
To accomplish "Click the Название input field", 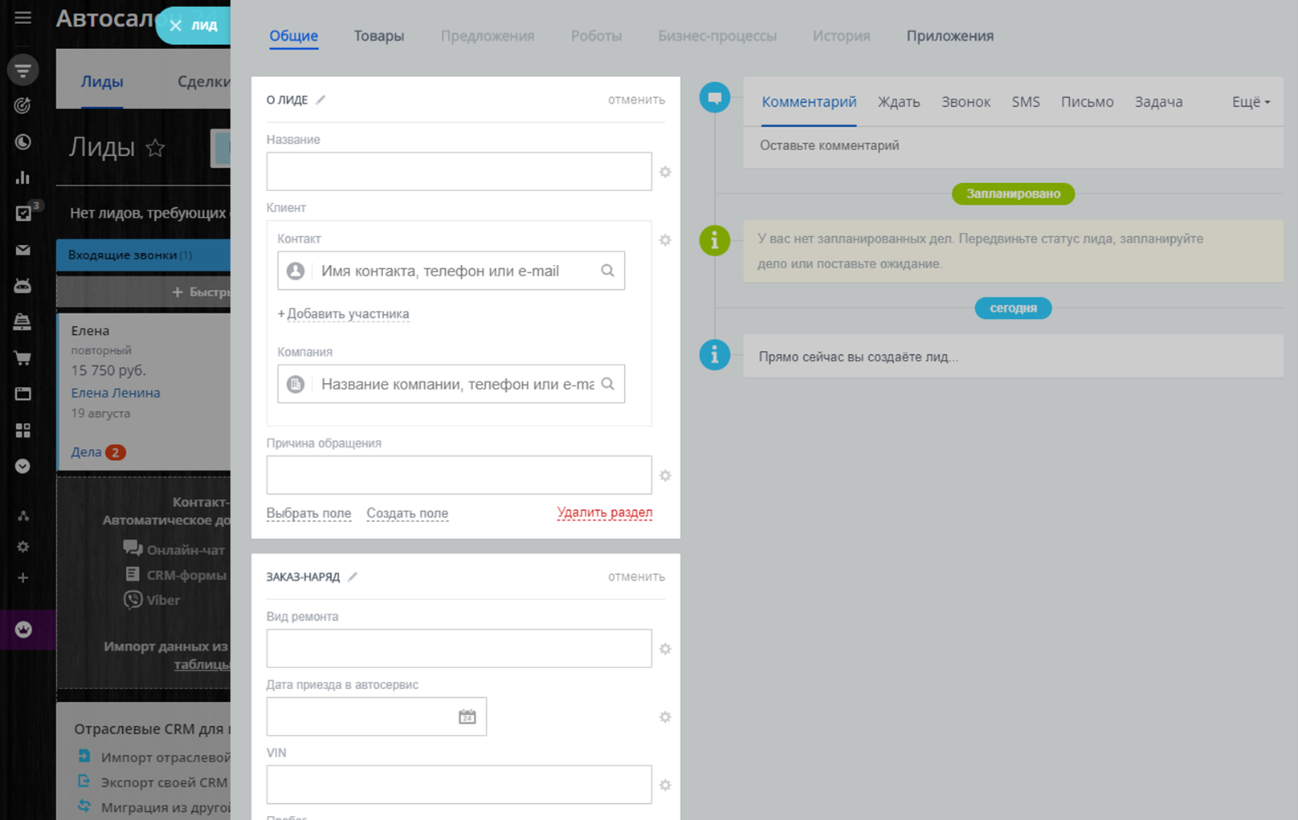I will [459, 172].
